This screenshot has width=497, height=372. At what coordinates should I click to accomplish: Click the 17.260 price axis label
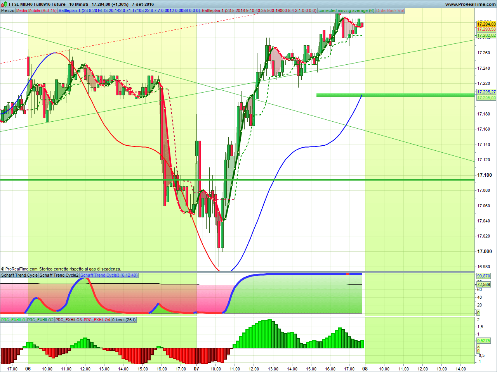pyautogui.click(x=484, y=53)
